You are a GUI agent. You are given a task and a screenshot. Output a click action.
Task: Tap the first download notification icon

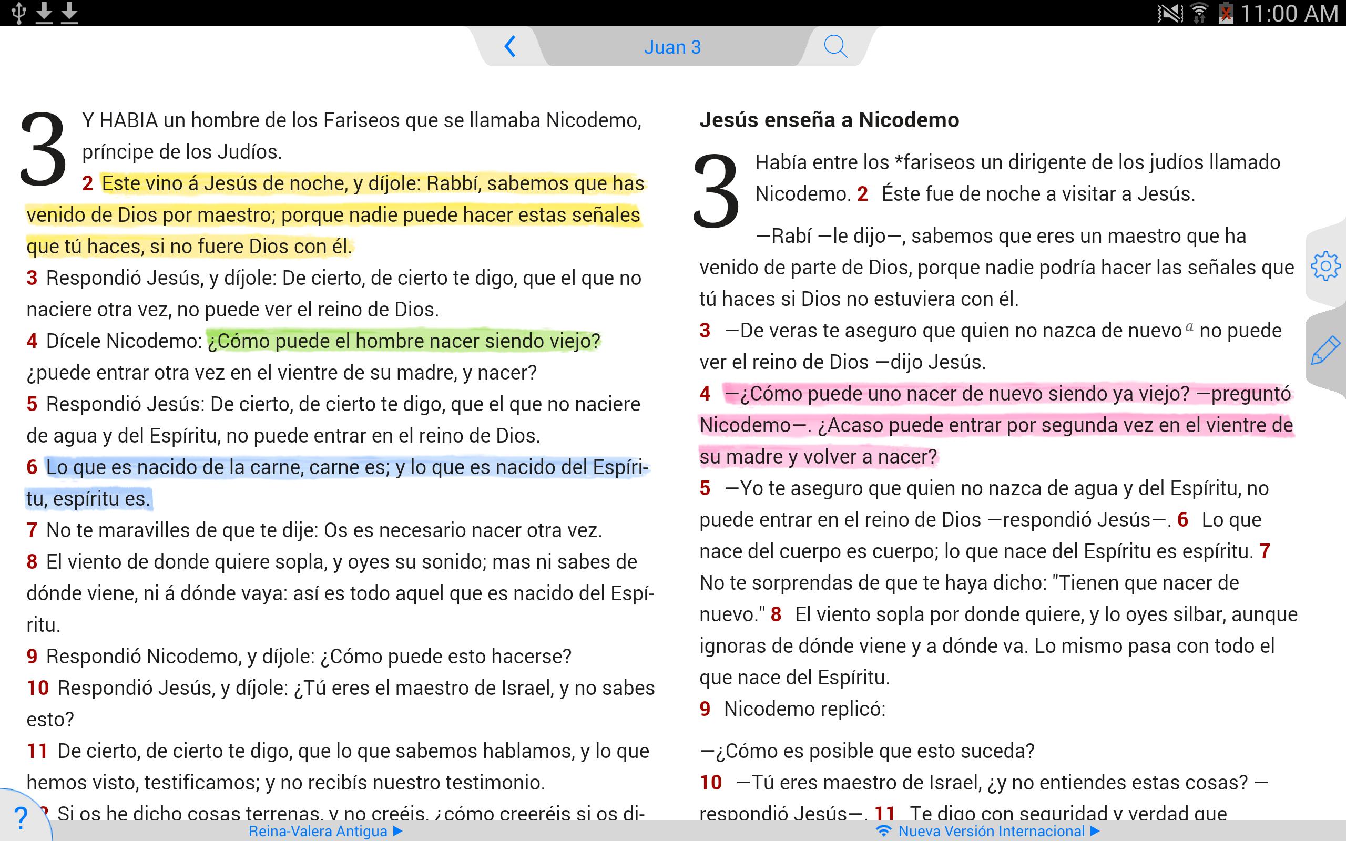[44, 13]
